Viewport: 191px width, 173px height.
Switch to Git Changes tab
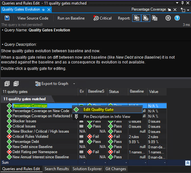point(116,169)
